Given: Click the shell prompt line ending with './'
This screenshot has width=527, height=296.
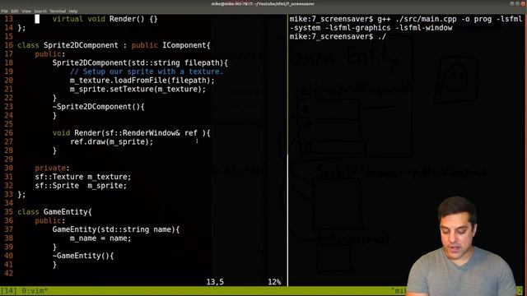Looking at the screenshot, I should (338, 36).
